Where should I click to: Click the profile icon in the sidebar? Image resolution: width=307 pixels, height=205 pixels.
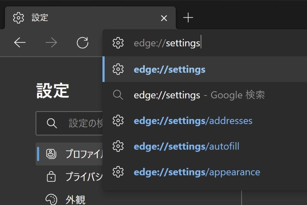click(x=51, y=154)
